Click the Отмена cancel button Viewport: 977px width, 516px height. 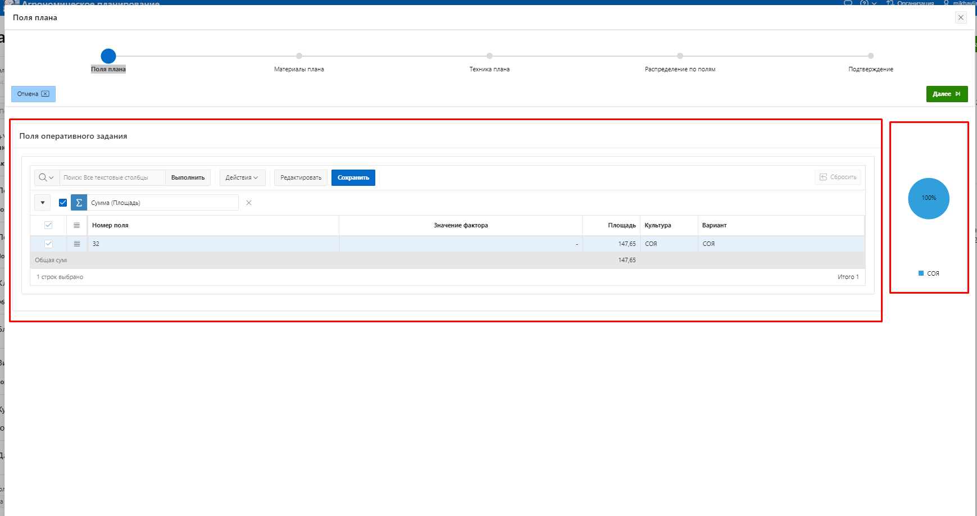33,94
